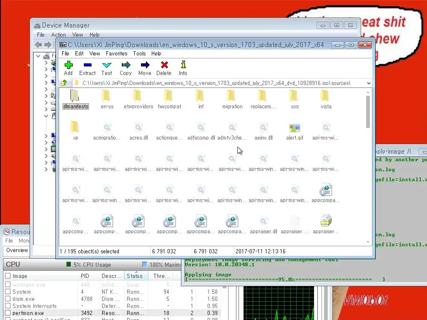Check the System process checkbox
The image size is (427, 320).
(8, 291)
